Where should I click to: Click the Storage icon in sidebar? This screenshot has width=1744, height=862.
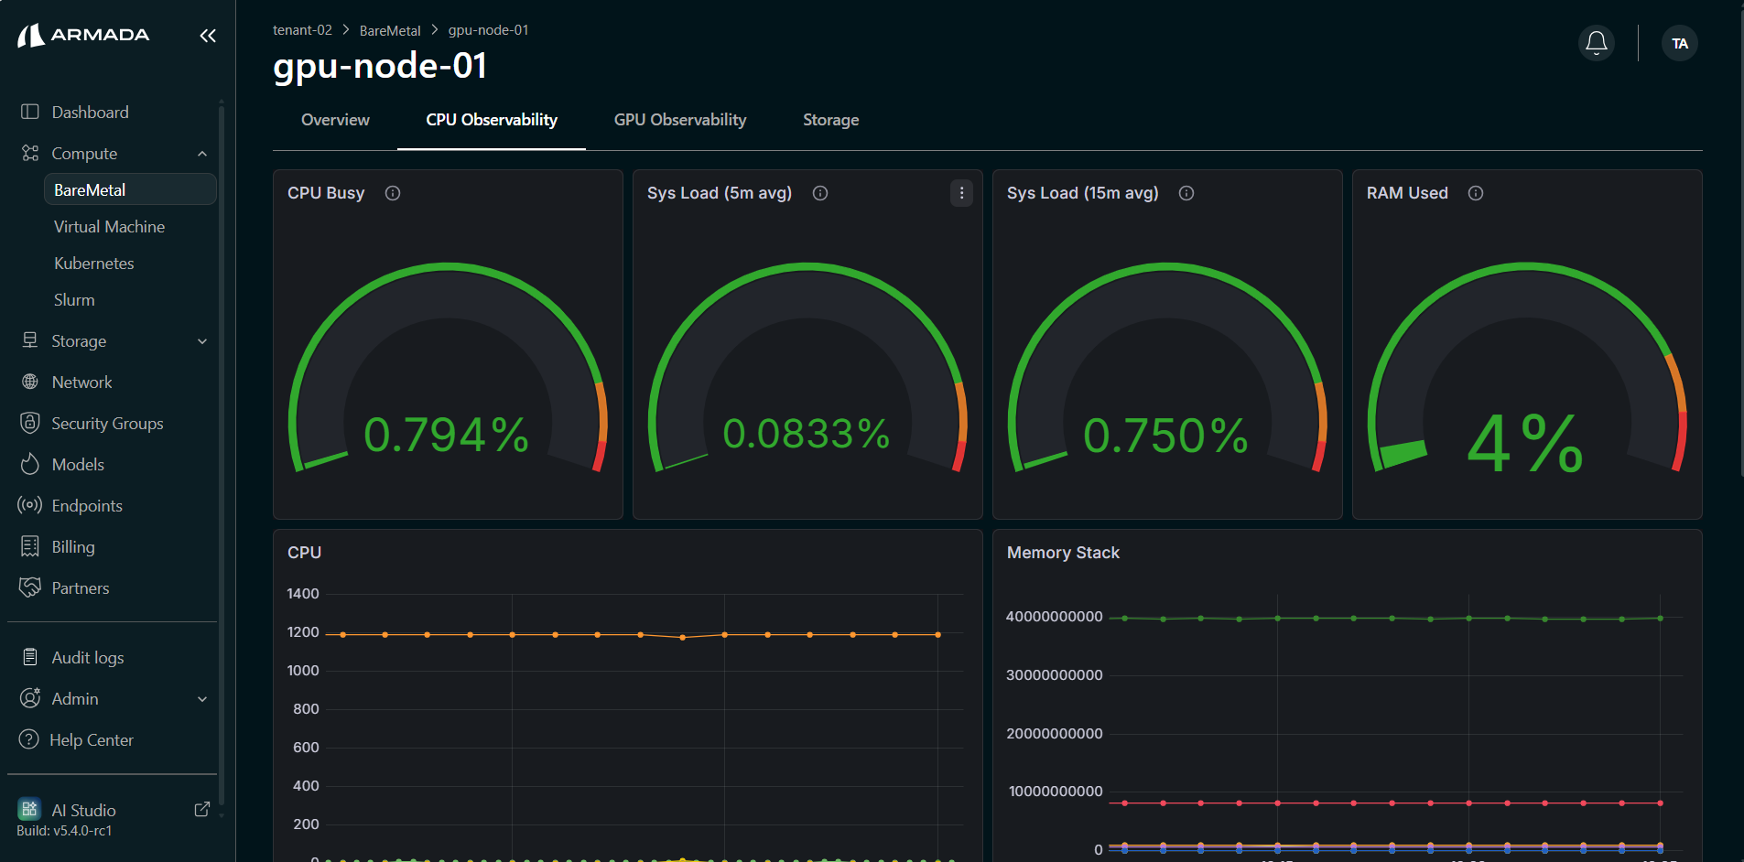tap(30, 340)
